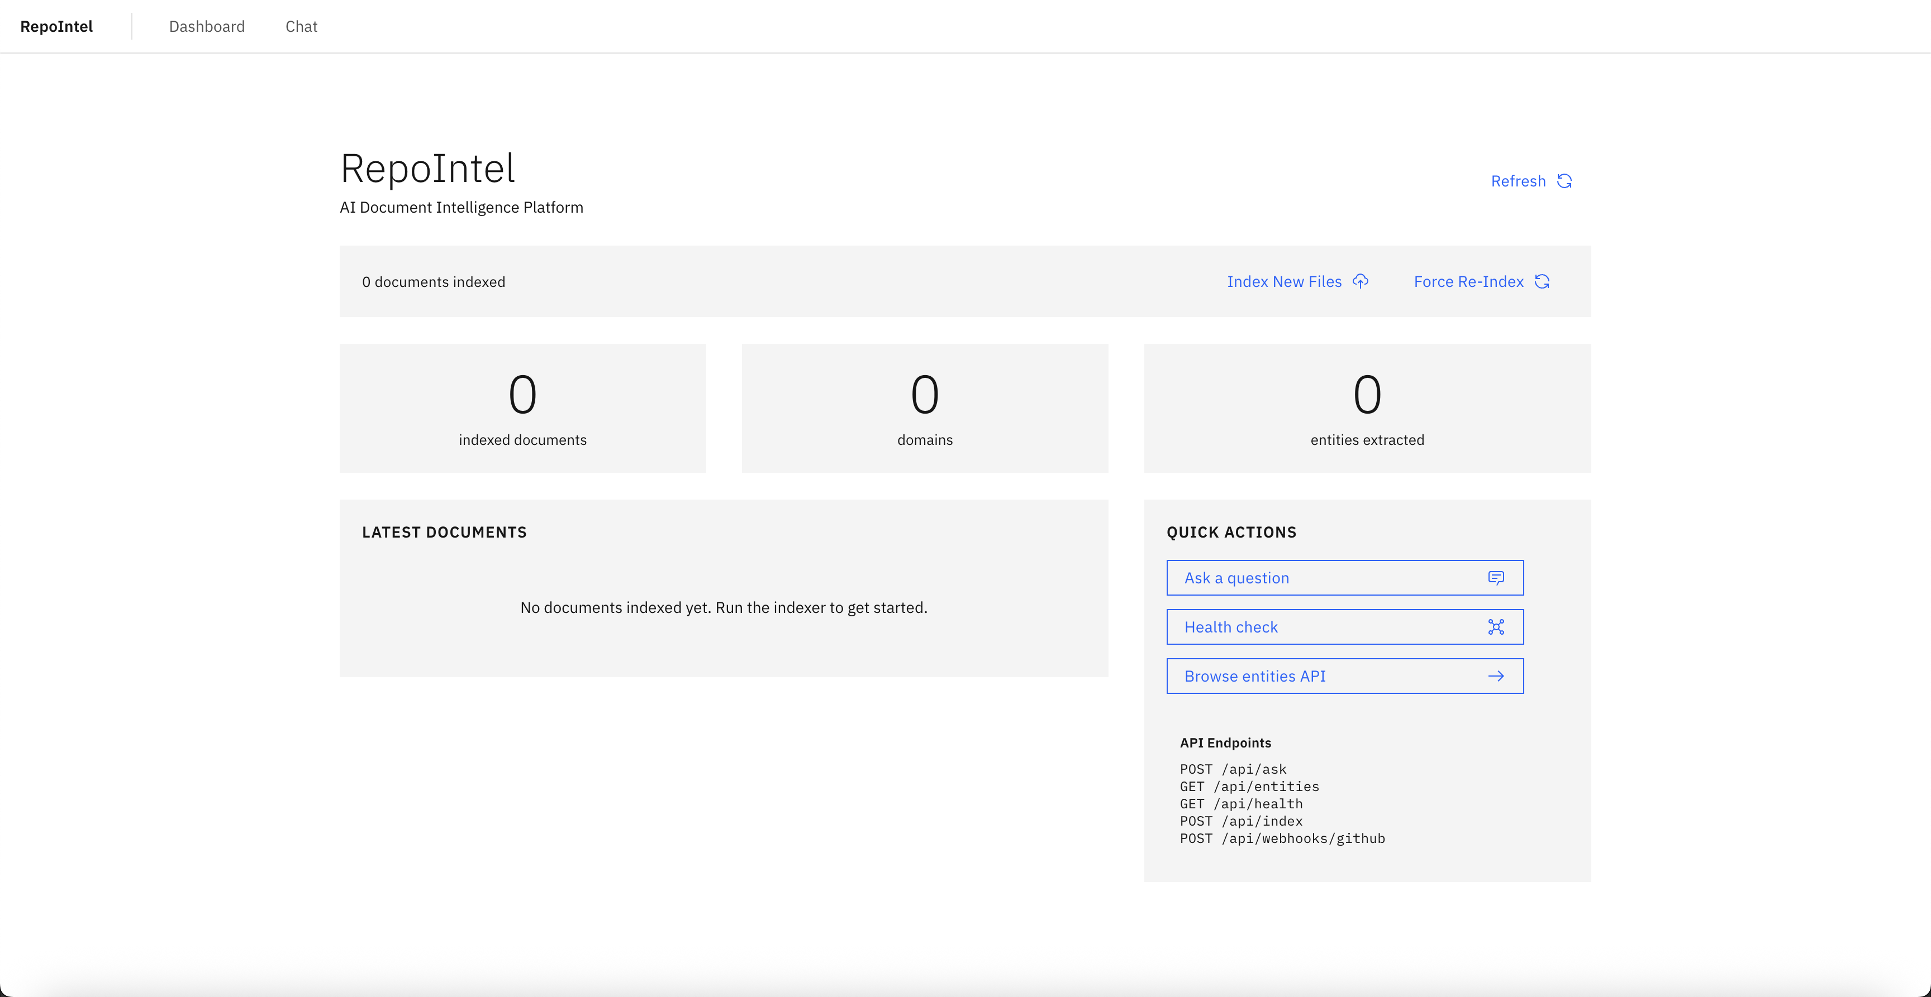Select the domains stat card
This screenshot has width=1931, height=997.
(925, 408)
